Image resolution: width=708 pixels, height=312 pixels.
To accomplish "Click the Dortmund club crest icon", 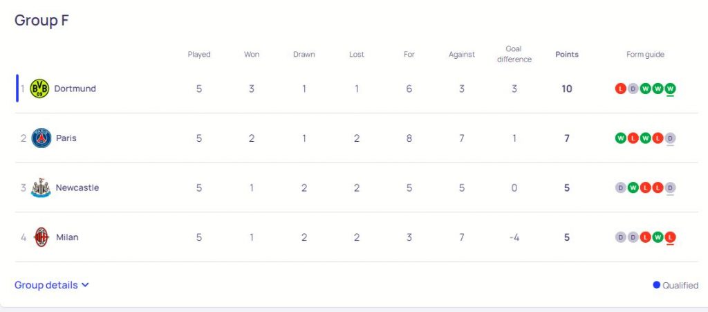I will point(39,89).
